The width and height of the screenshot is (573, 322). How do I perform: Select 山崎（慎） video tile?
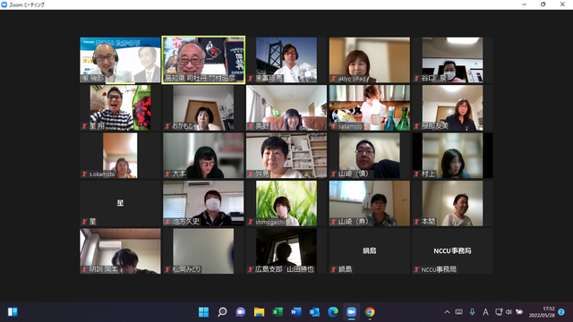pyautogui.click(x=370, y=156)
